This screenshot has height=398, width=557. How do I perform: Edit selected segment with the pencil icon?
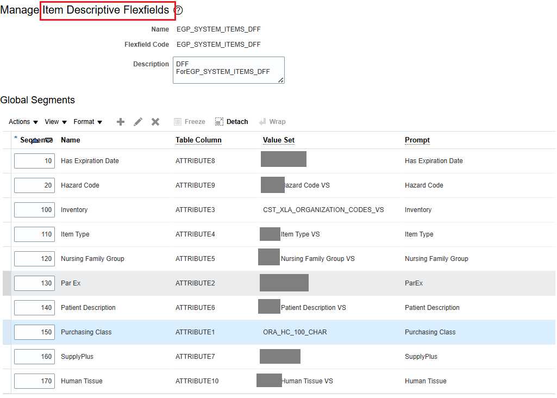tap(138, 122)
